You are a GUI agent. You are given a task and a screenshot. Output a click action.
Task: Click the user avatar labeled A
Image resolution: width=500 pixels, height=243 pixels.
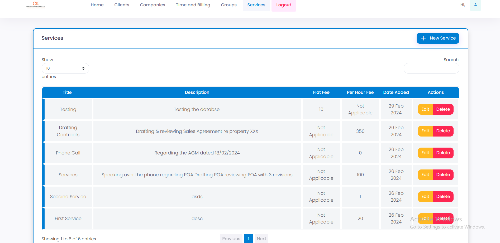pyautogui.click(x=475, y=5)
